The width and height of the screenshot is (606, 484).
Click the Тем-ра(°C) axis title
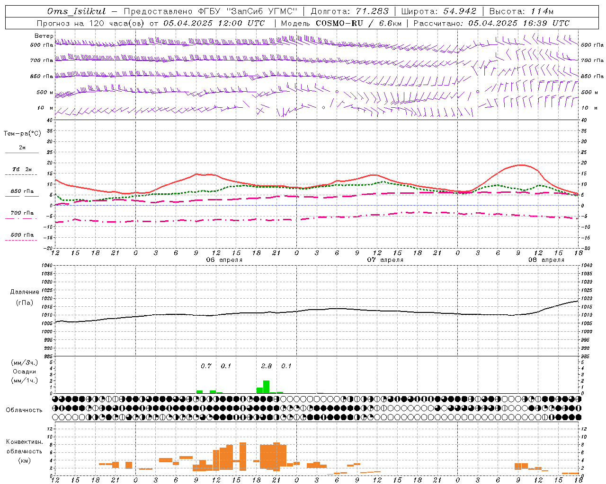22,133
